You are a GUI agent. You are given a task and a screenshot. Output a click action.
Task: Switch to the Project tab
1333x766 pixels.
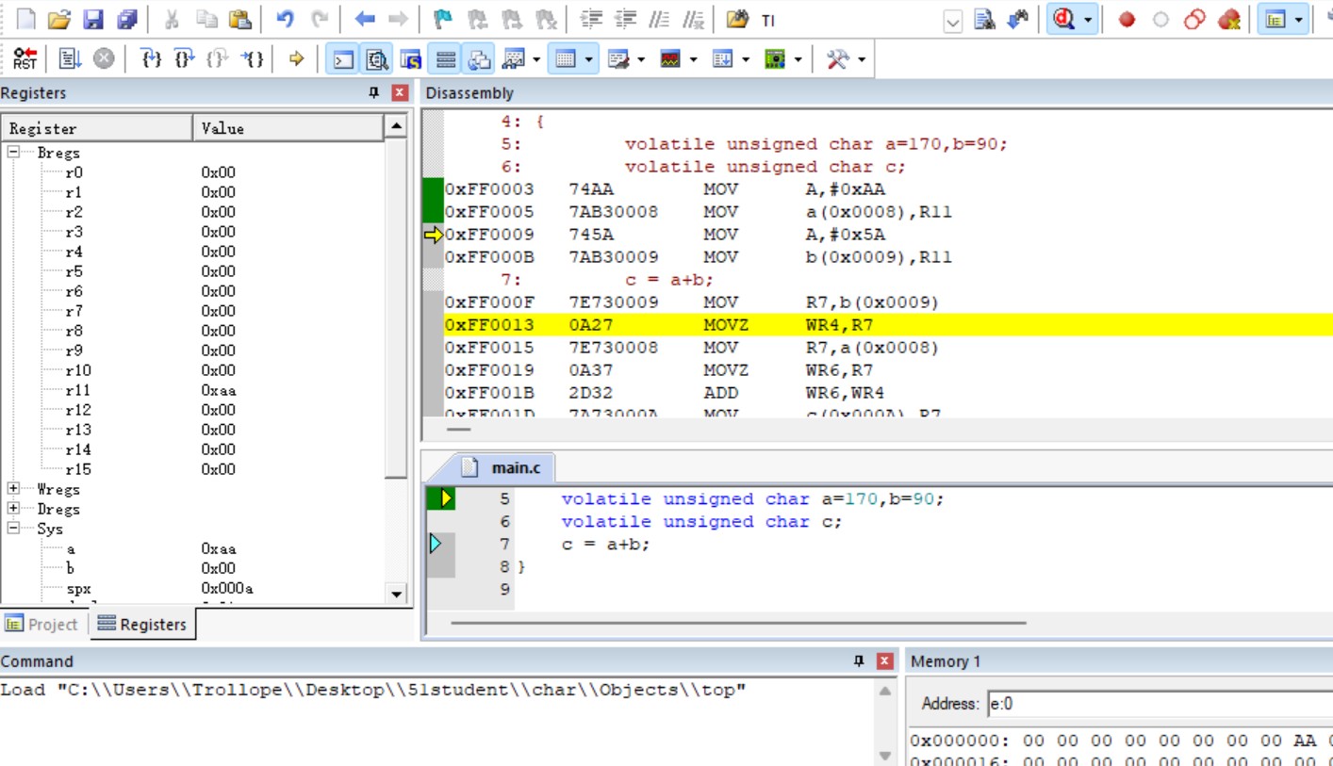tap(42, 624)
